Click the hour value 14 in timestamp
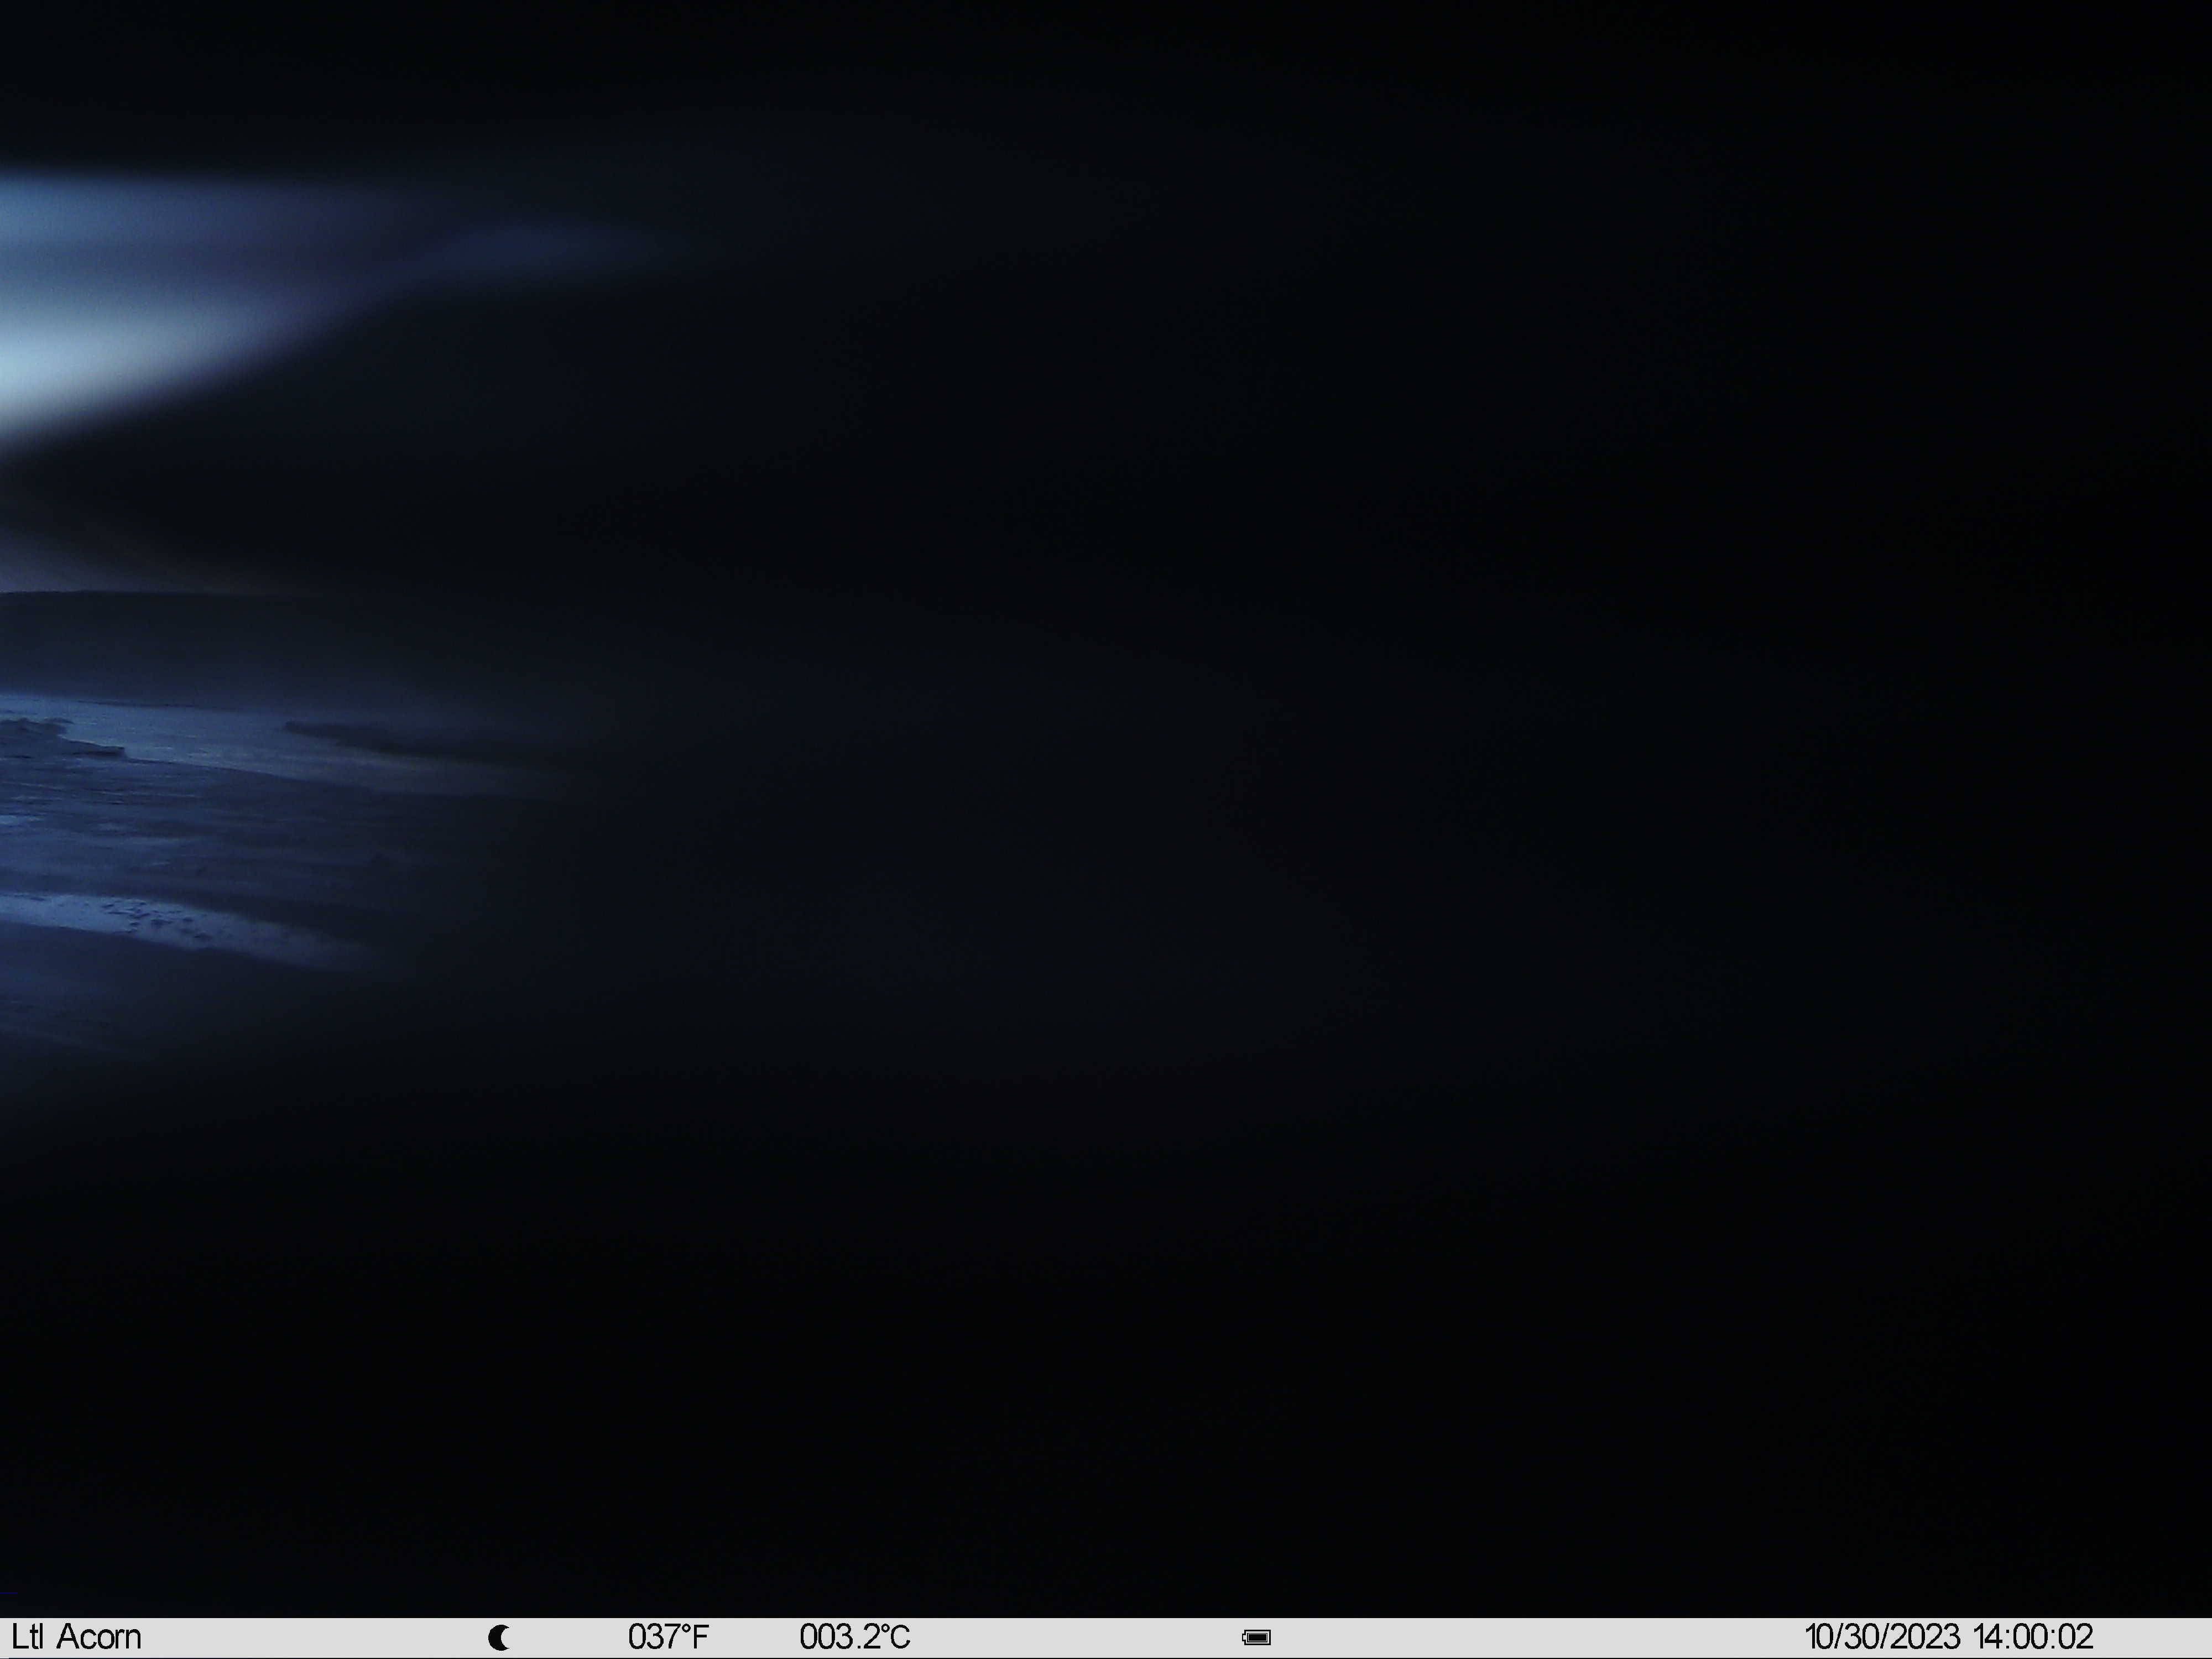The width and height of the screenshot is (2212, 1659). point(1989,1637)
